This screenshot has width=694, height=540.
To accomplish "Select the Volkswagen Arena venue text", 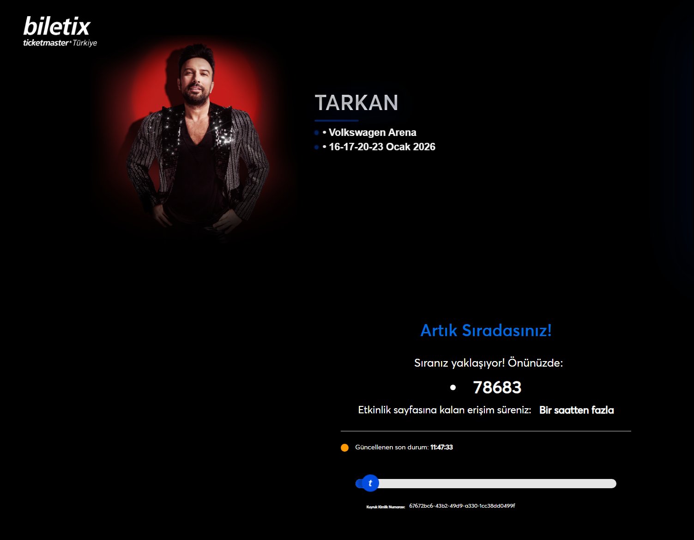I will tap(372, 133).
